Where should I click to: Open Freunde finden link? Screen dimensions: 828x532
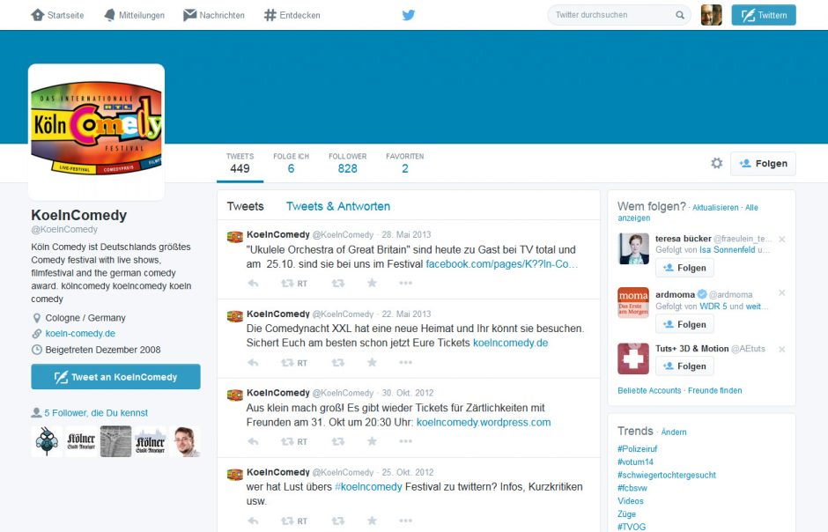click(715, 390)
